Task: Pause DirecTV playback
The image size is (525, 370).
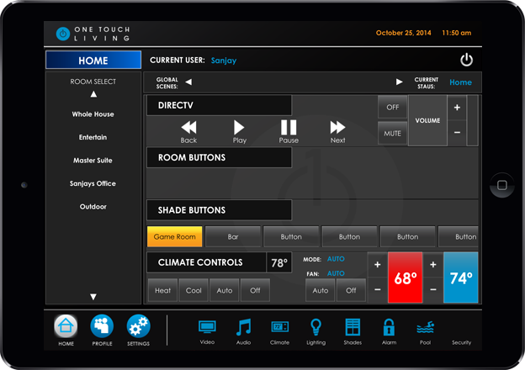Action: click(289, 132)
